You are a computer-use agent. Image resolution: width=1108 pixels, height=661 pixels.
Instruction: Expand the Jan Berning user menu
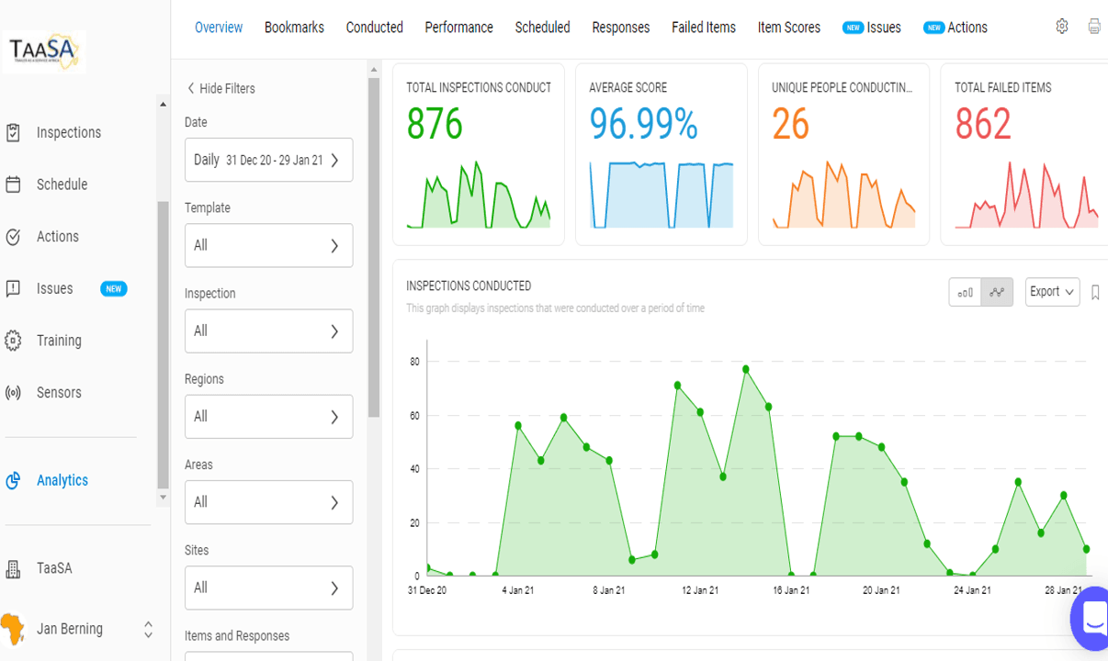point(148,630)
